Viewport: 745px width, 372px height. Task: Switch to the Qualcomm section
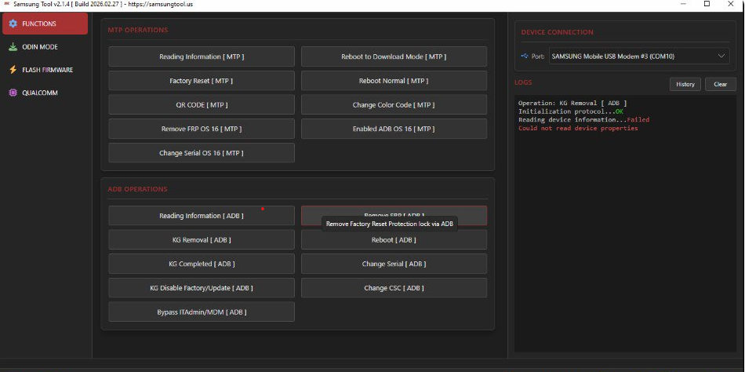[39, 93]
